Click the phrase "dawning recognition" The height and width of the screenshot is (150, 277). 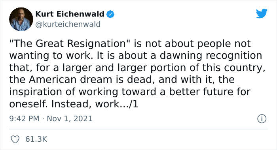(x=211, y=56)
